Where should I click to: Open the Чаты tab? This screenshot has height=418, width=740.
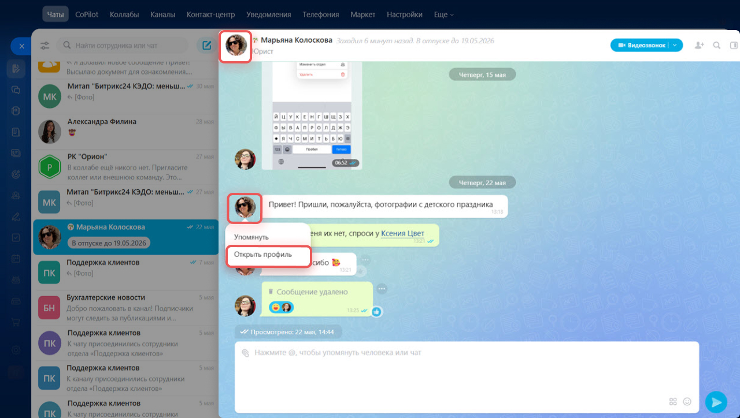click(x=55, y=14)
